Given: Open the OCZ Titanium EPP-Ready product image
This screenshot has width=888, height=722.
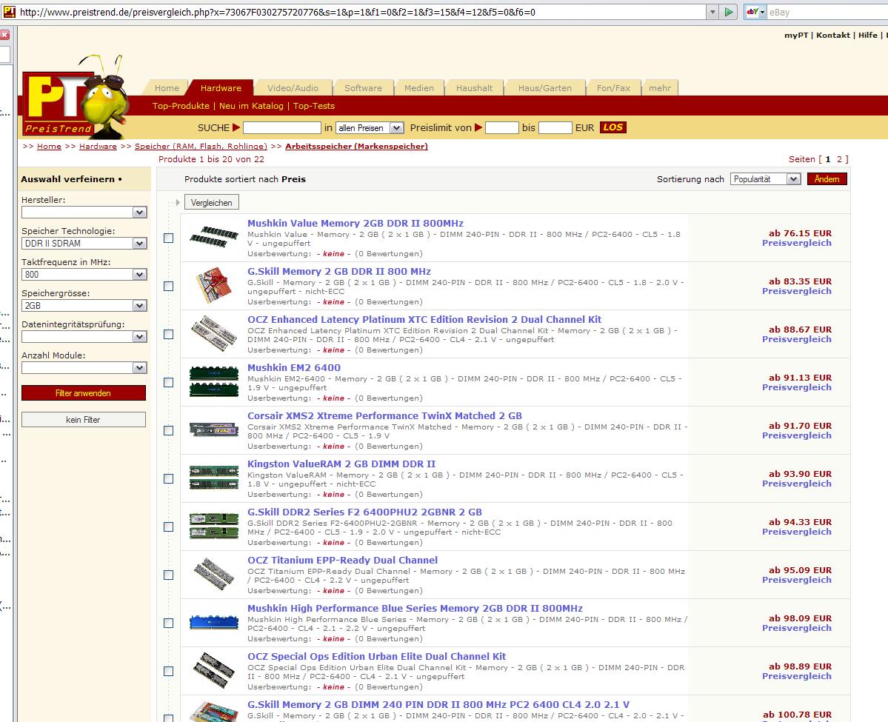Looking at the screenshot, I should pyautogui.click(x=213, y=574).
